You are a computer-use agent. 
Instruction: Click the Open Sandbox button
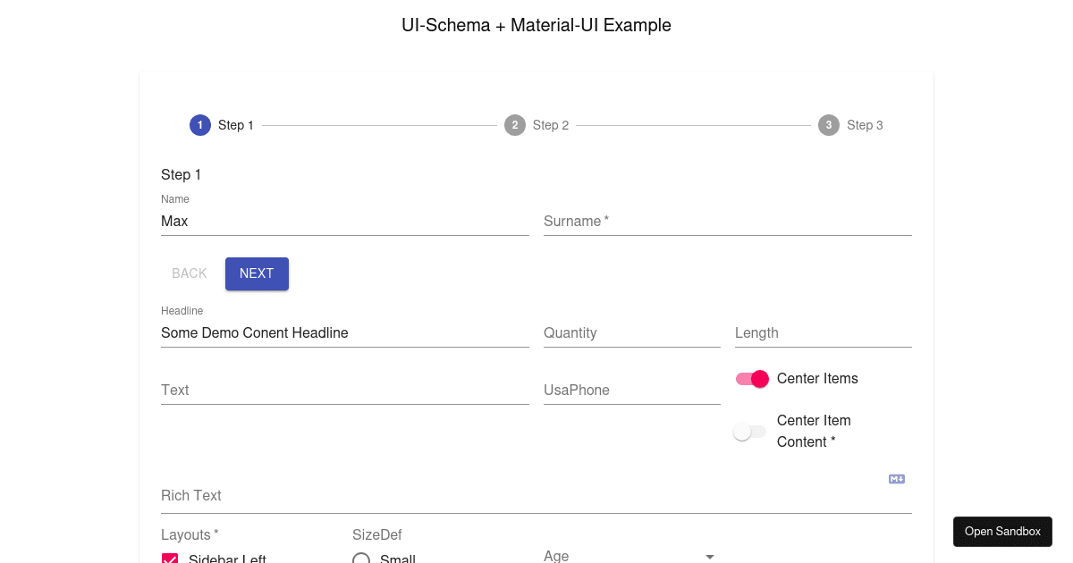[x=1002, y=532]
